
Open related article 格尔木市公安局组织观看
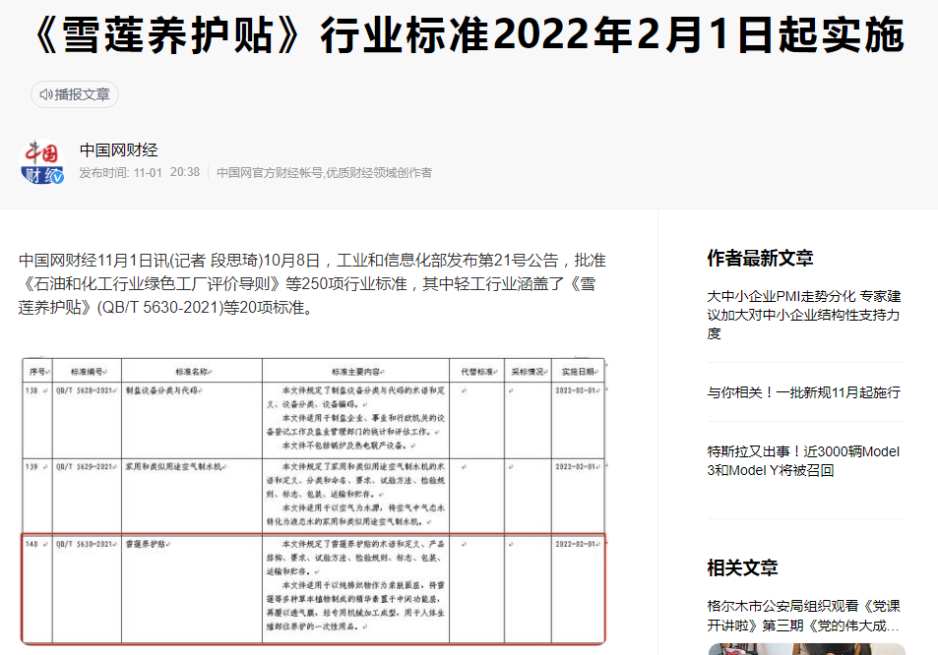click(x=803, y=616)
